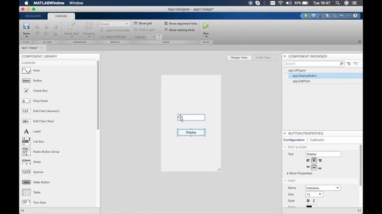Click the green Run arrow in the ribbon
Screen dimensions: 382x214
click(206, 26)
